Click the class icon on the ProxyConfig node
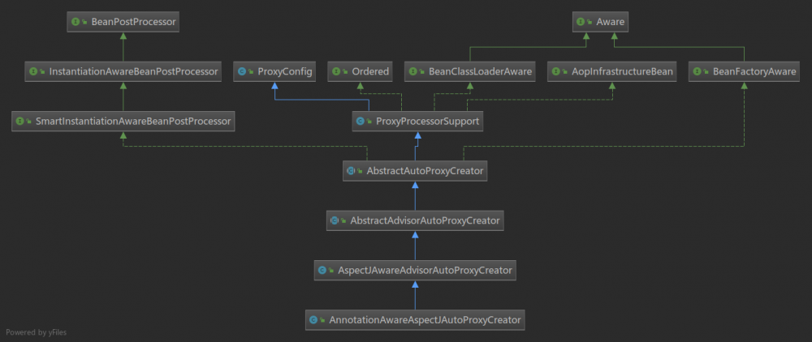 243,71
